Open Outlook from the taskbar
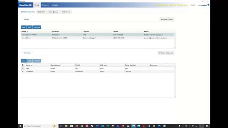Viewport: 228px width, 128px height. coord(103,126)
